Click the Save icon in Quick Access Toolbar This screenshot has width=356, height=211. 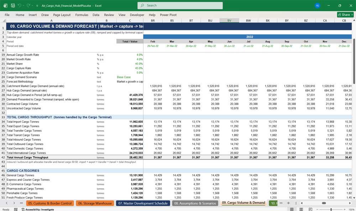click(x=13, y=5)
